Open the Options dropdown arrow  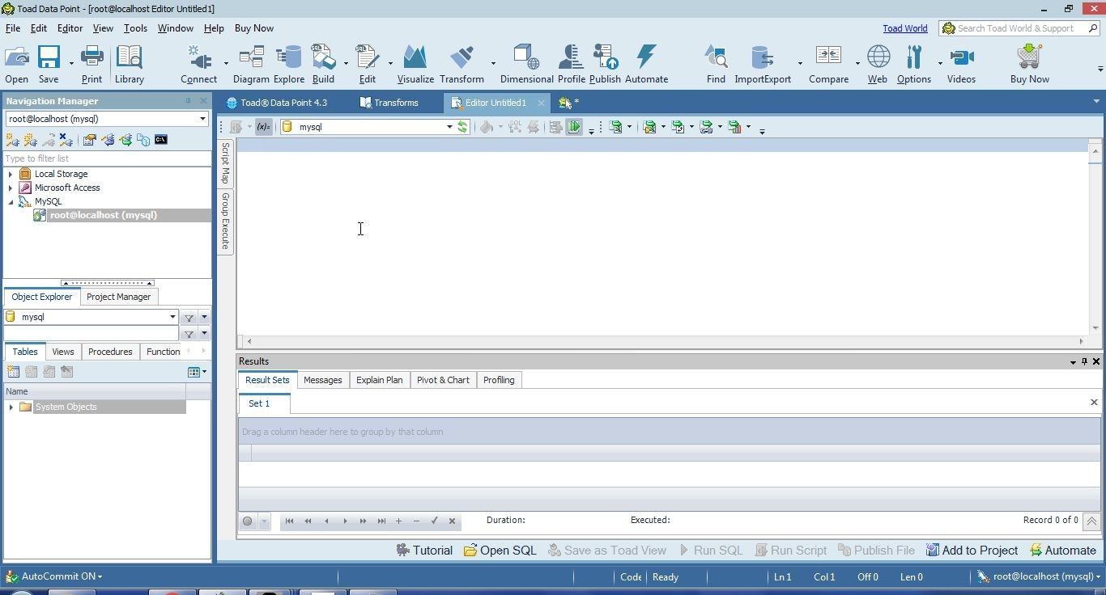pos(940,63)
